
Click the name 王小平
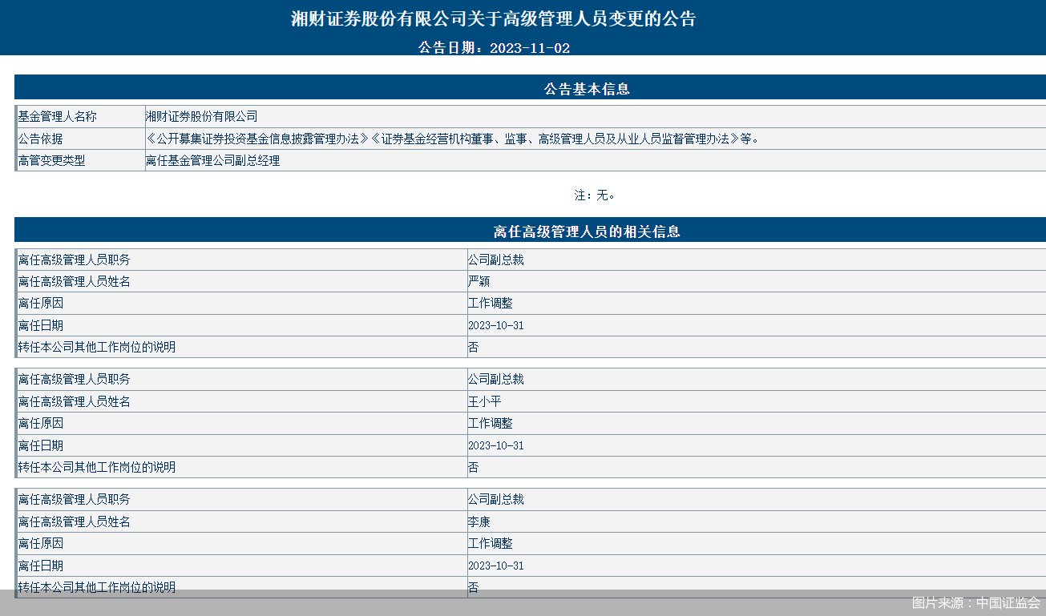coord(485,402)
